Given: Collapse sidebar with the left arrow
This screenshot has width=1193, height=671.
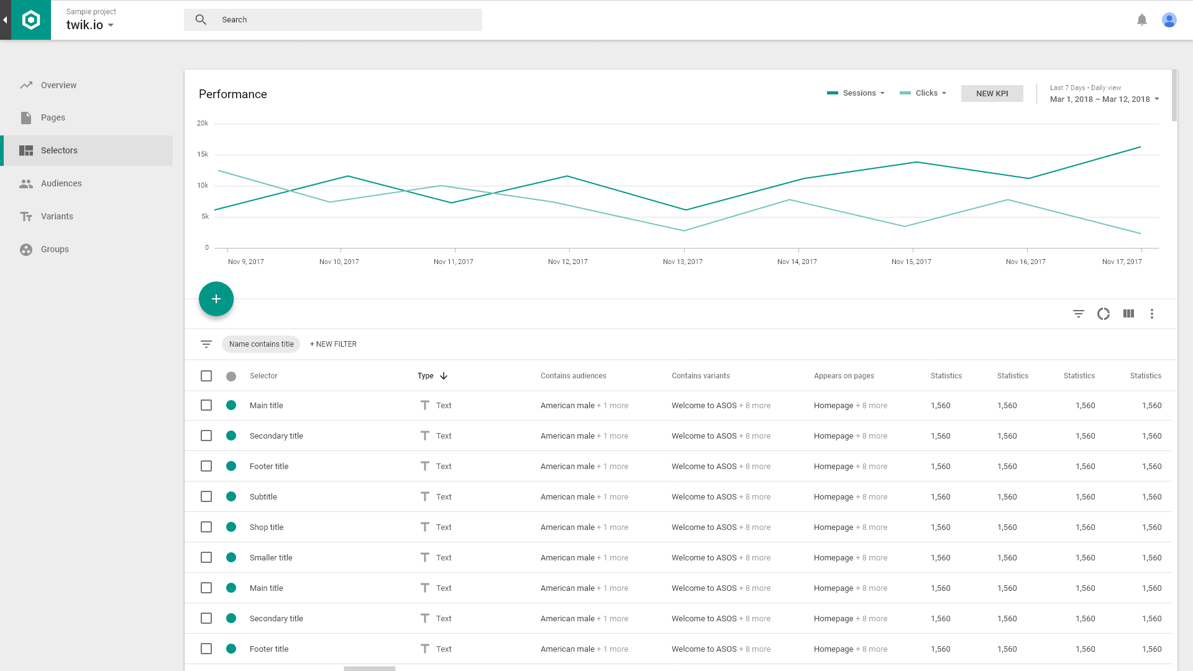Looking at the screenshot, I should (5, 20).
